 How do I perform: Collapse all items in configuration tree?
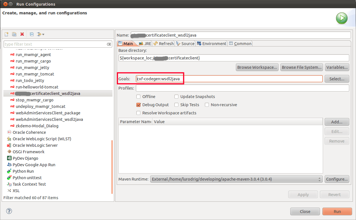click(x=31, y=34)
